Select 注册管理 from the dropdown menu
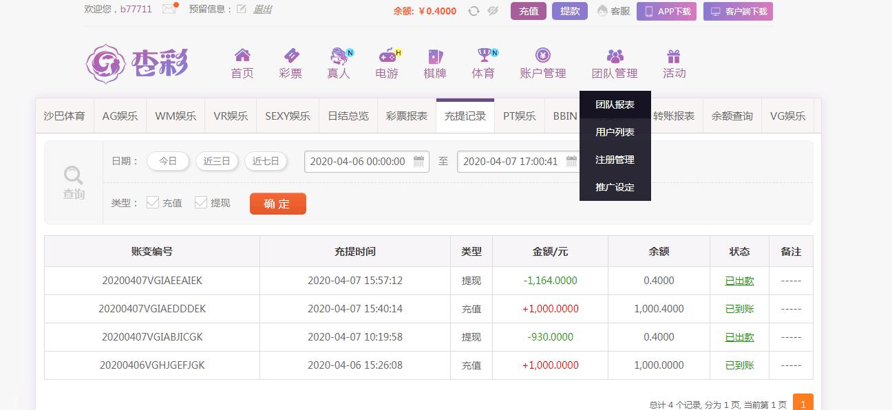 615,160
